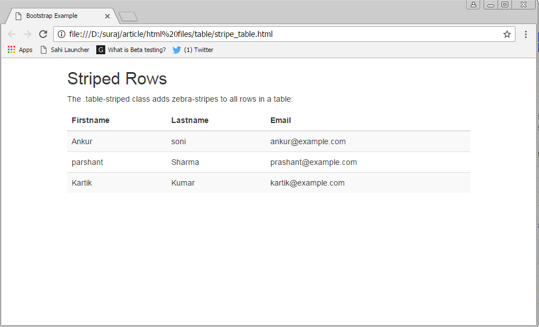Open the Sahi Launcher bookmark
This screenshot has width=539, height=327.
pos(70,50)
